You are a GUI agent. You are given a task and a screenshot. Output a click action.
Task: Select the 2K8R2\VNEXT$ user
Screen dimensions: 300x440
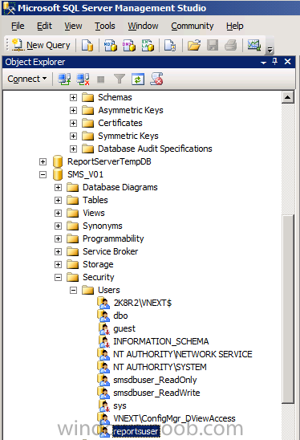point(143,303)
